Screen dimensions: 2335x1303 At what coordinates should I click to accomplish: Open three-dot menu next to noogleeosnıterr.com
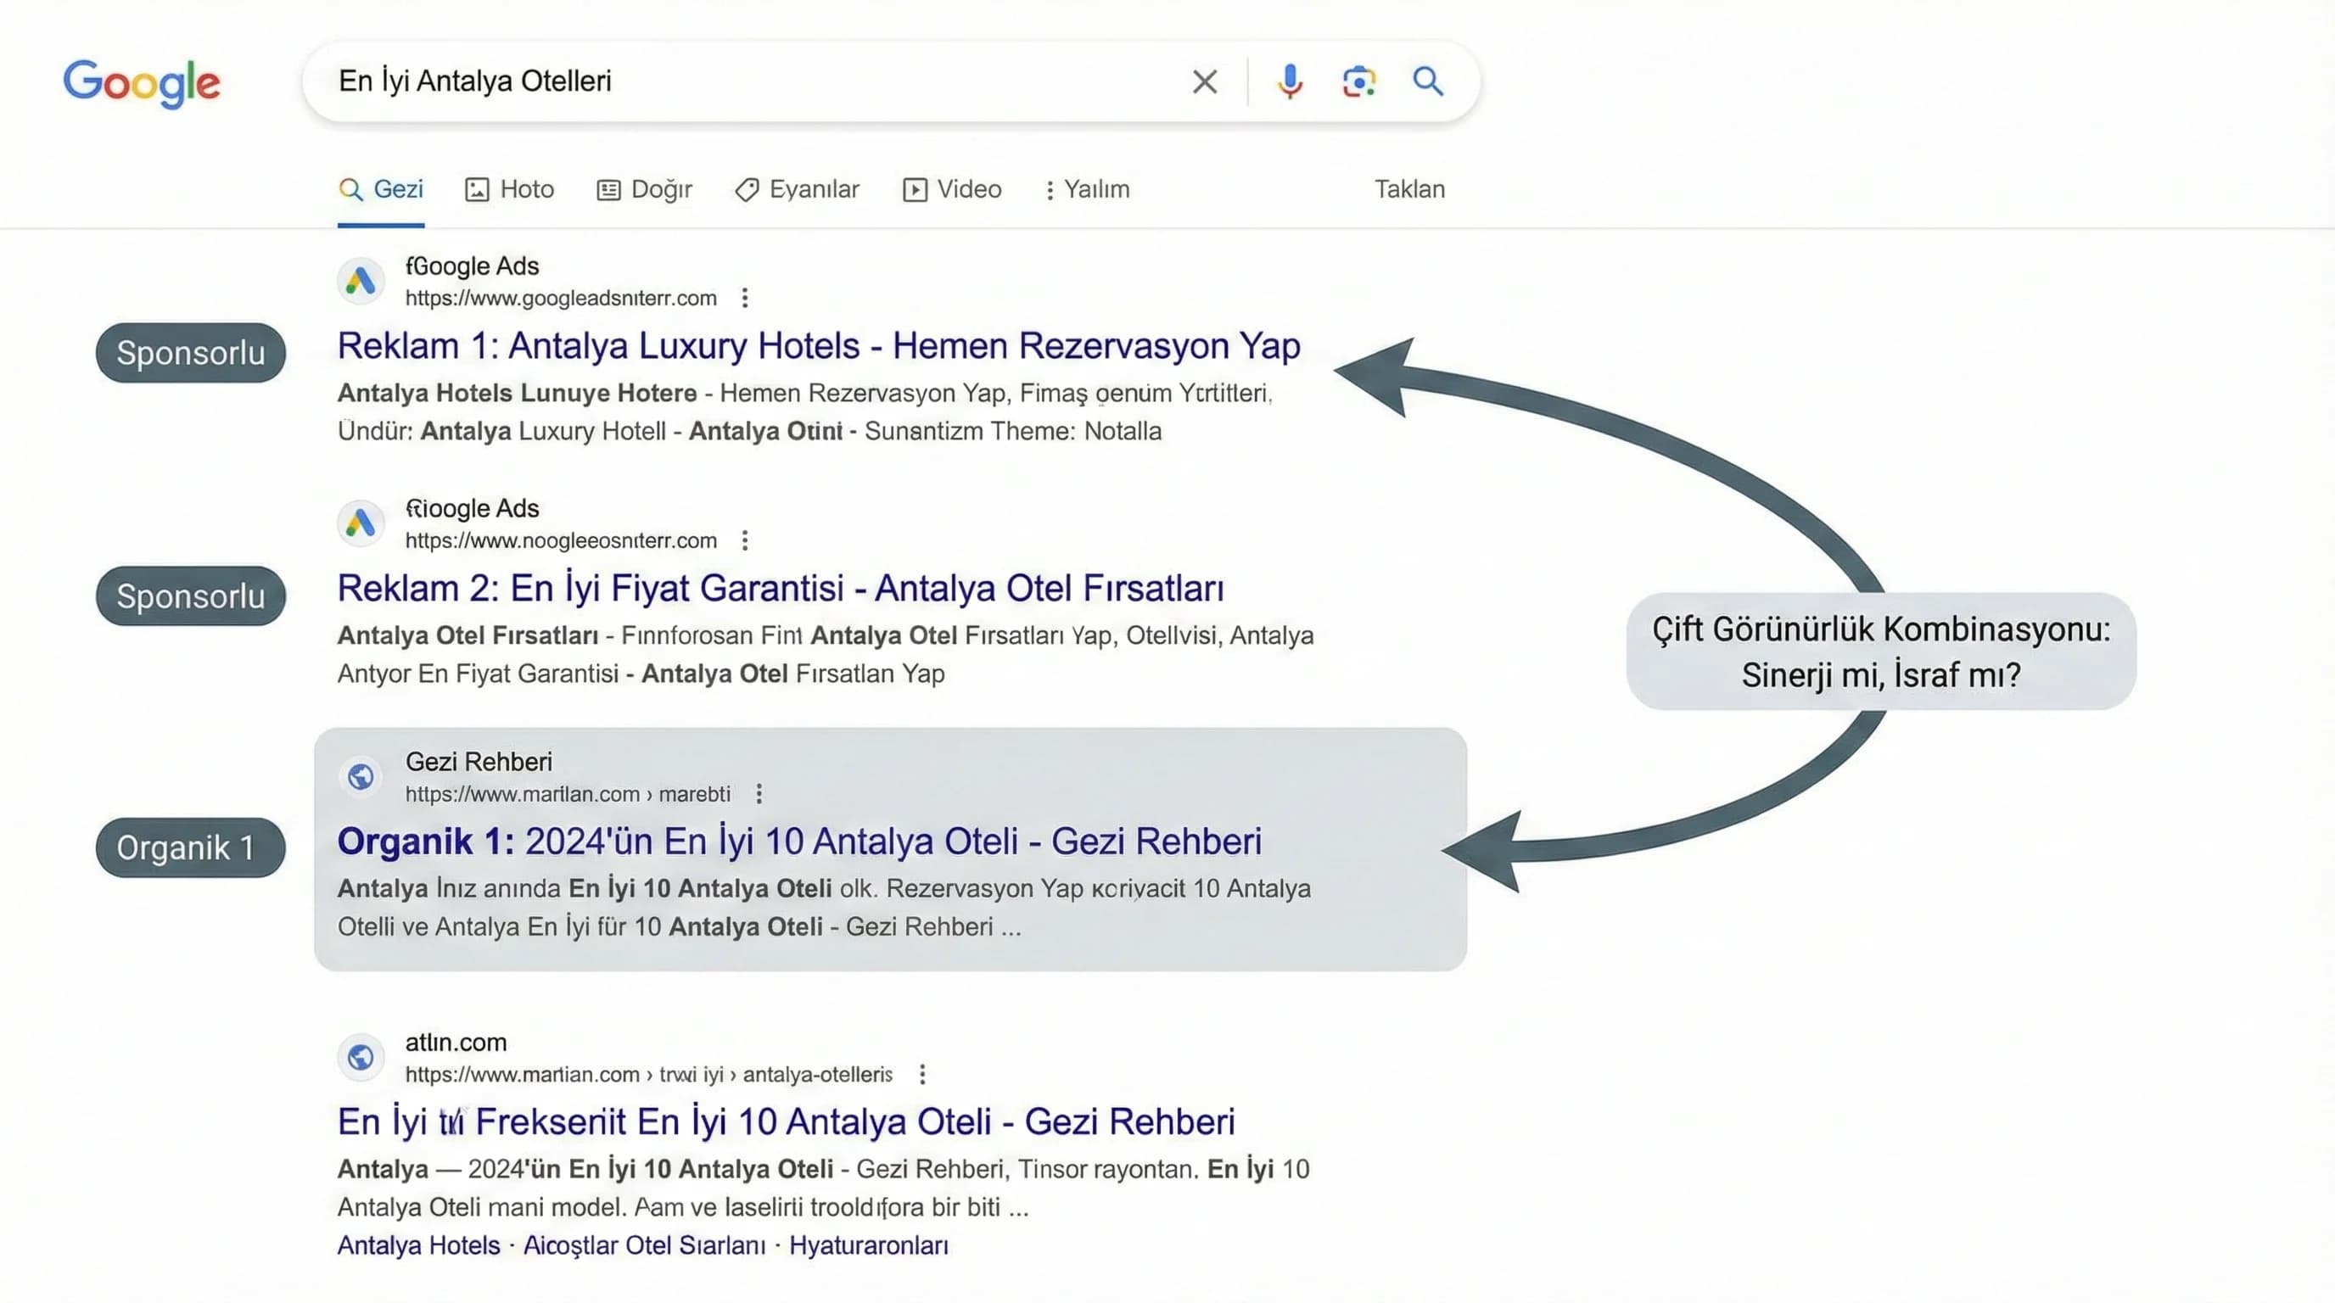[x=744, y=541]
